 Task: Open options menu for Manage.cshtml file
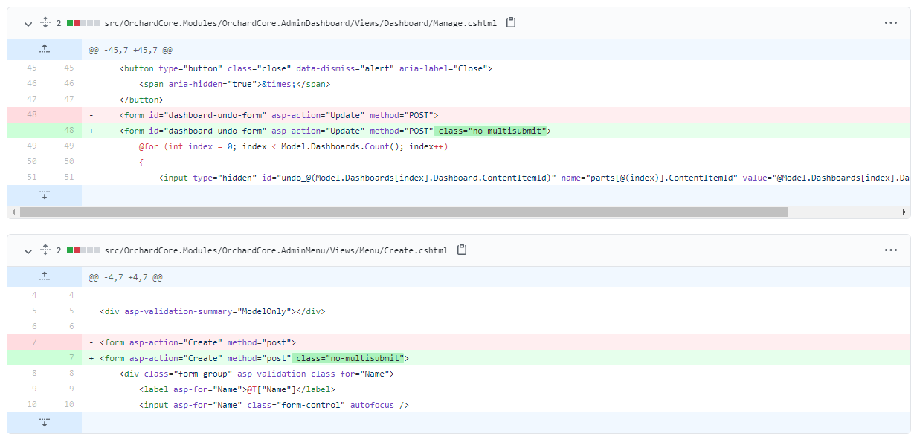(x=891, y=23)
